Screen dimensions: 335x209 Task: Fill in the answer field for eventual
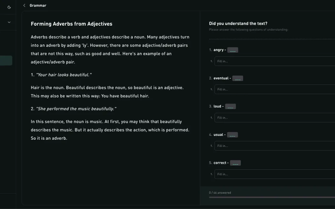tap(275, 89)
